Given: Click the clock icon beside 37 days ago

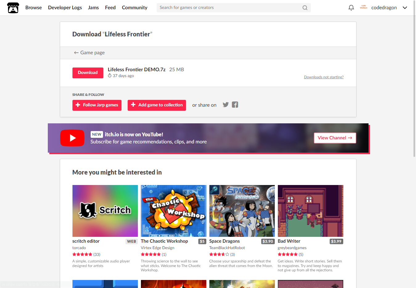Looking at the screenshot, I should point(110,76).
